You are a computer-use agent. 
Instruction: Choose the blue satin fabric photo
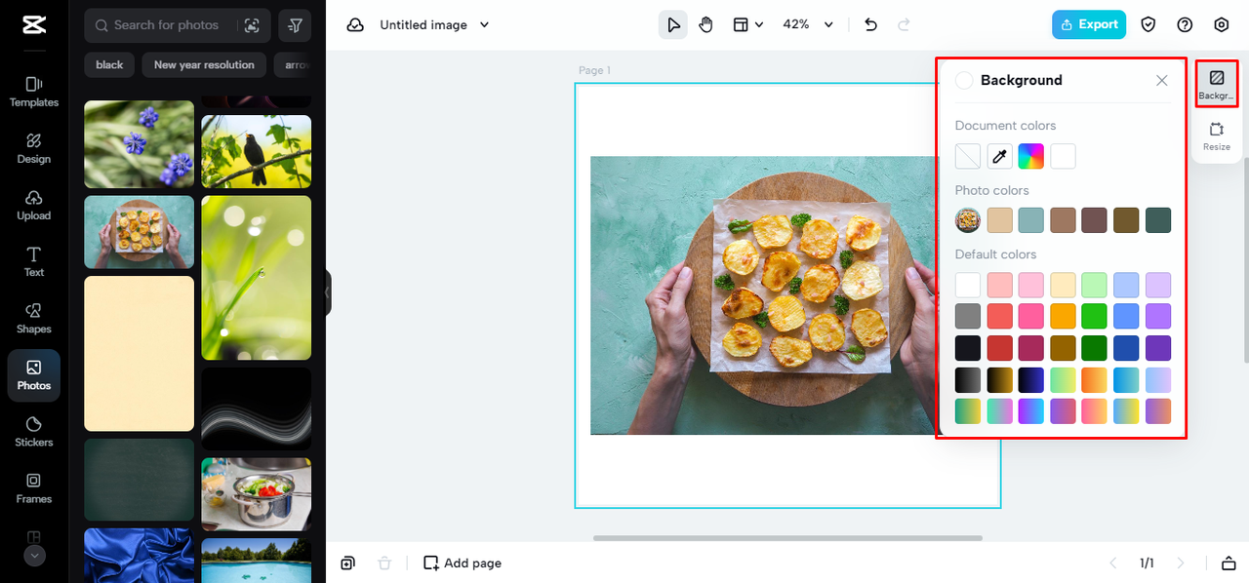[139, 556]
